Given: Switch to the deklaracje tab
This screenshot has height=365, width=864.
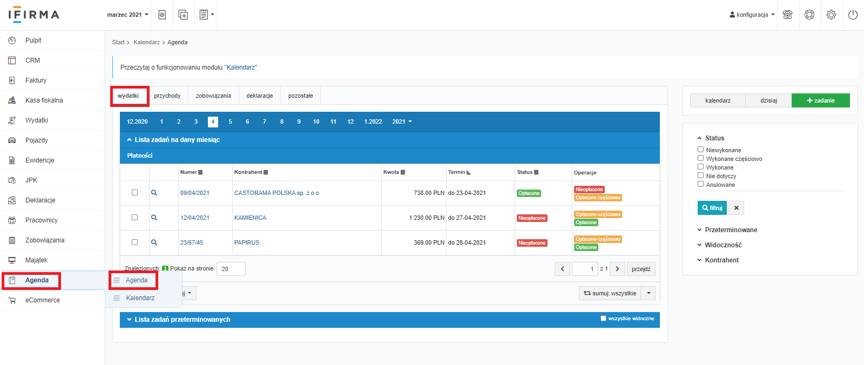Looking at the screenshot, I should [x=260, y=96].
